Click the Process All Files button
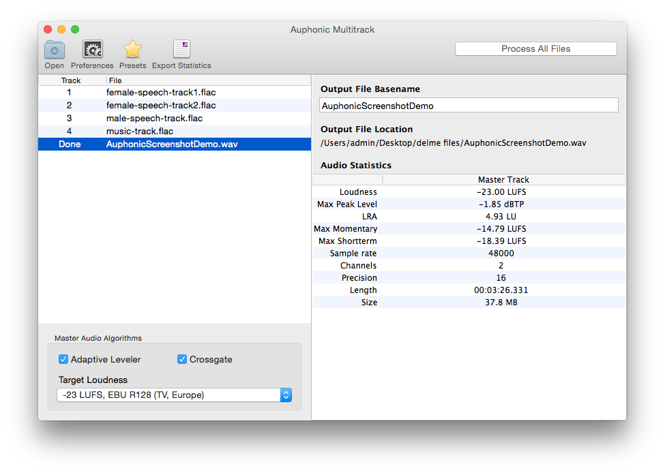This screenshot has height=475, width=665. coord(535,49)
